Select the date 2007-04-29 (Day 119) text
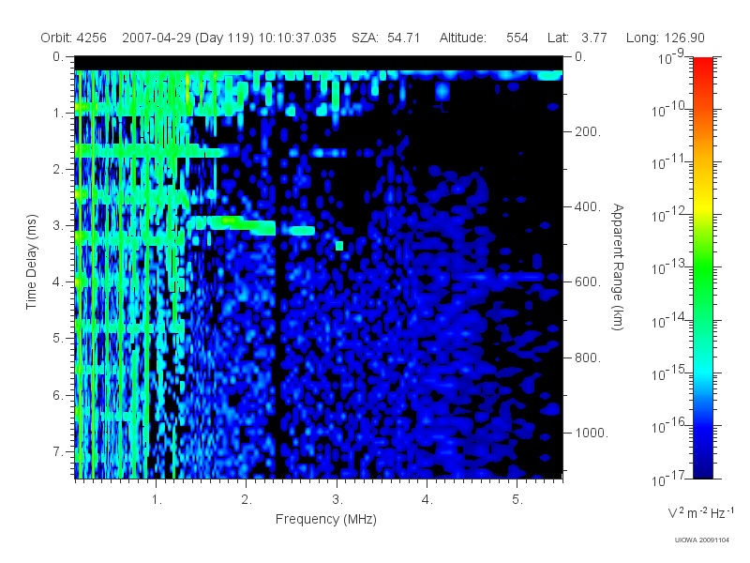750x563 pixels. coord(188,38)
